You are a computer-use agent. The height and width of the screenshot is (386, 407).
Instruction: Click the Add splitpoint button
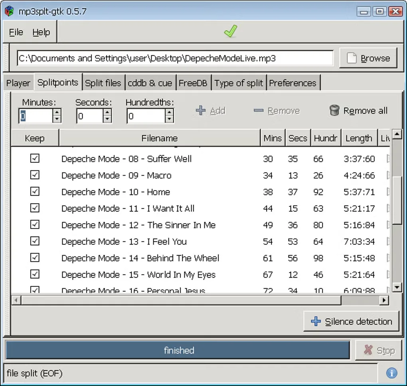click(x=211, y=110)
